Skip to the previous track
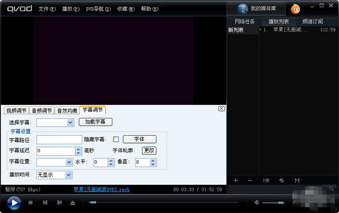 tap(45, 202)
